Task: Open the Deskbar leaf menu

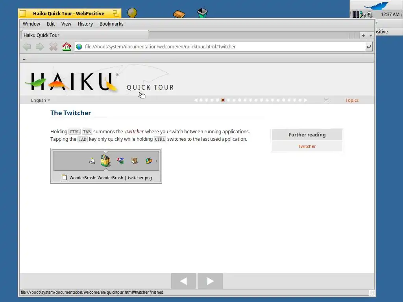Action: (x=376, y=5)
